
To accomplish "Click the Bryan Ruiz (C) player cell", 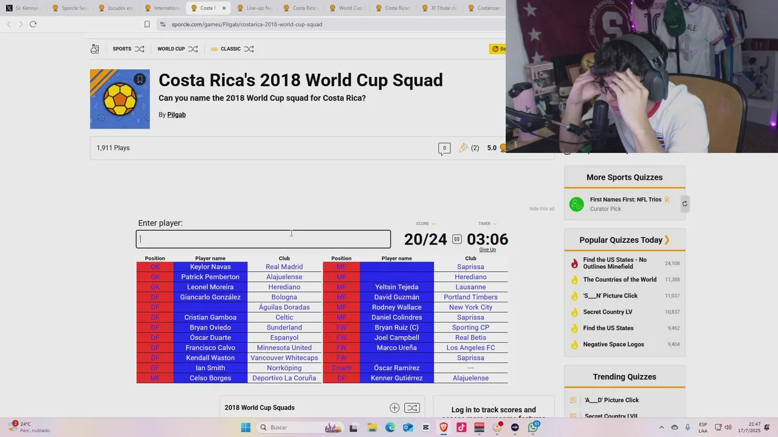I will [397, 328].
